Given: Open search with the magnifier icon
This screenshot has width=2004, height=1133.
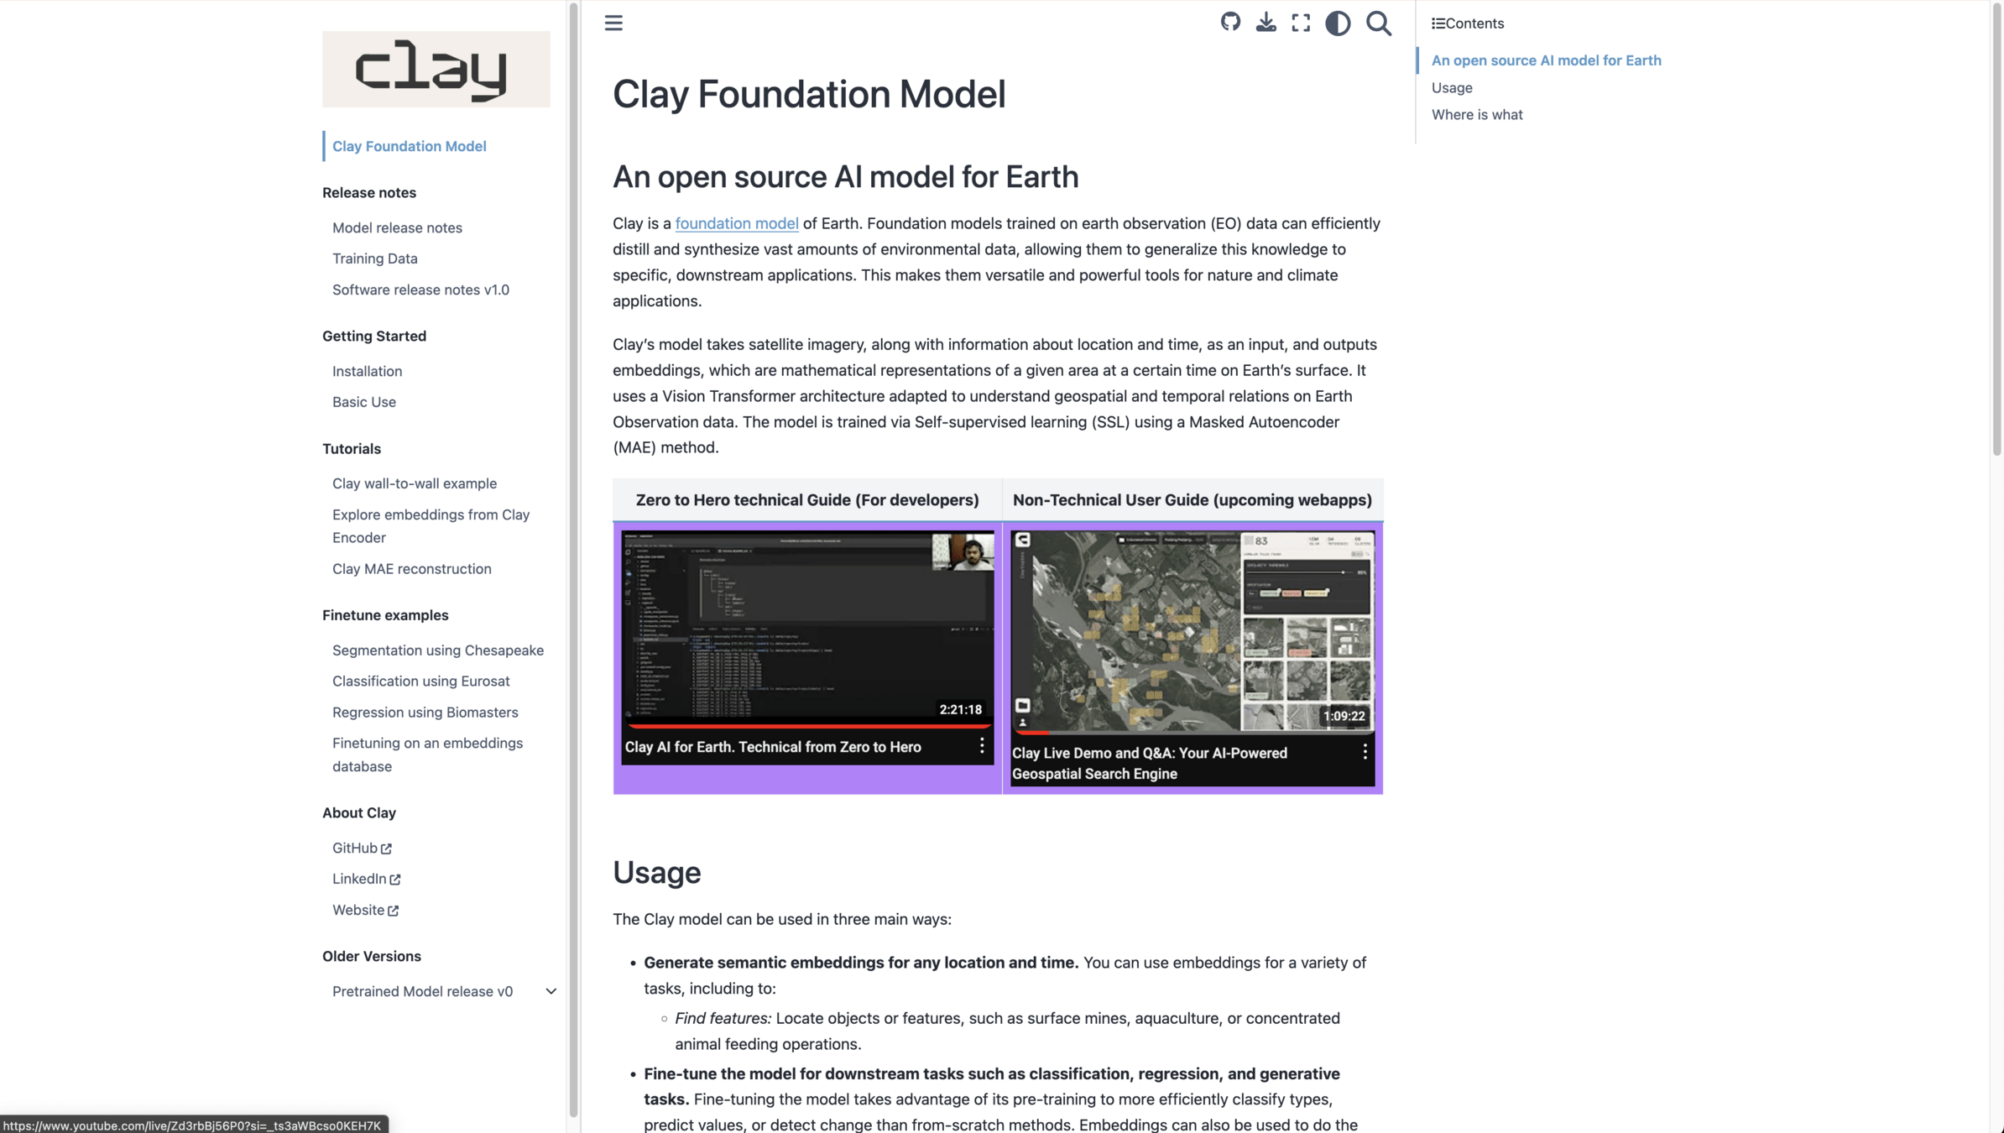Looking at the screenshot, I should 1378,23.
